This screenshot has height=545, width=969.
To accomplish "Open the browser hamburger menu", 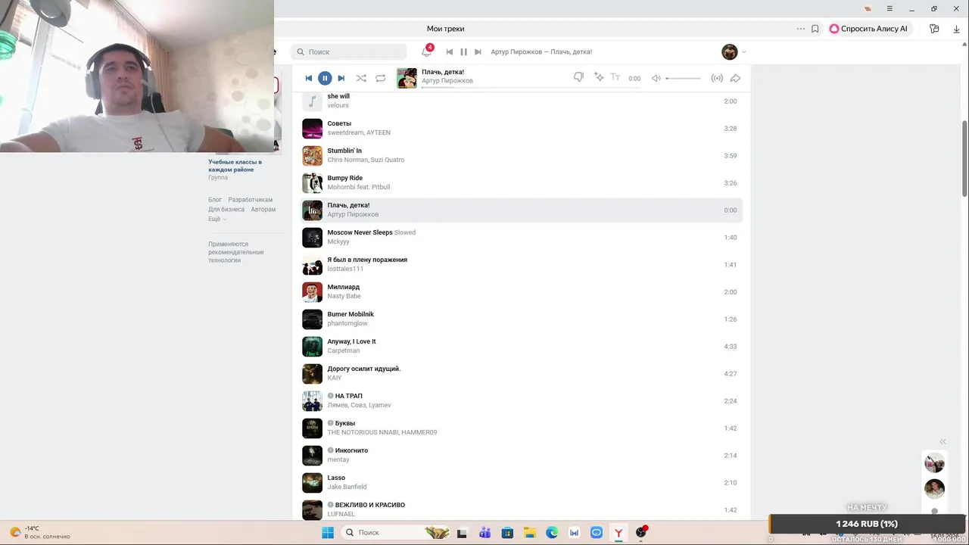I will click(890, 8).
